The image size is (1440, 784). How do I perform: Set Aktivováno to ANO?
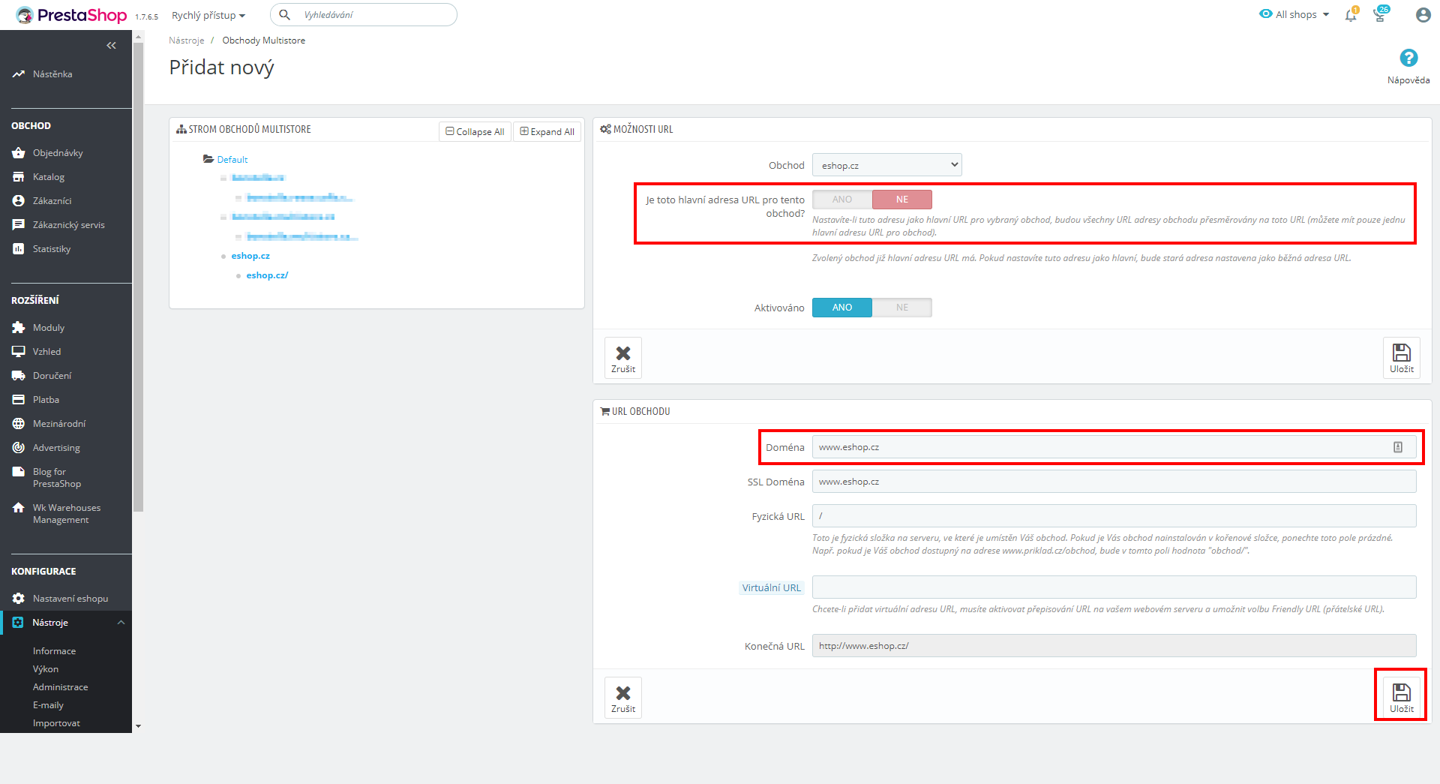[842, 308]
